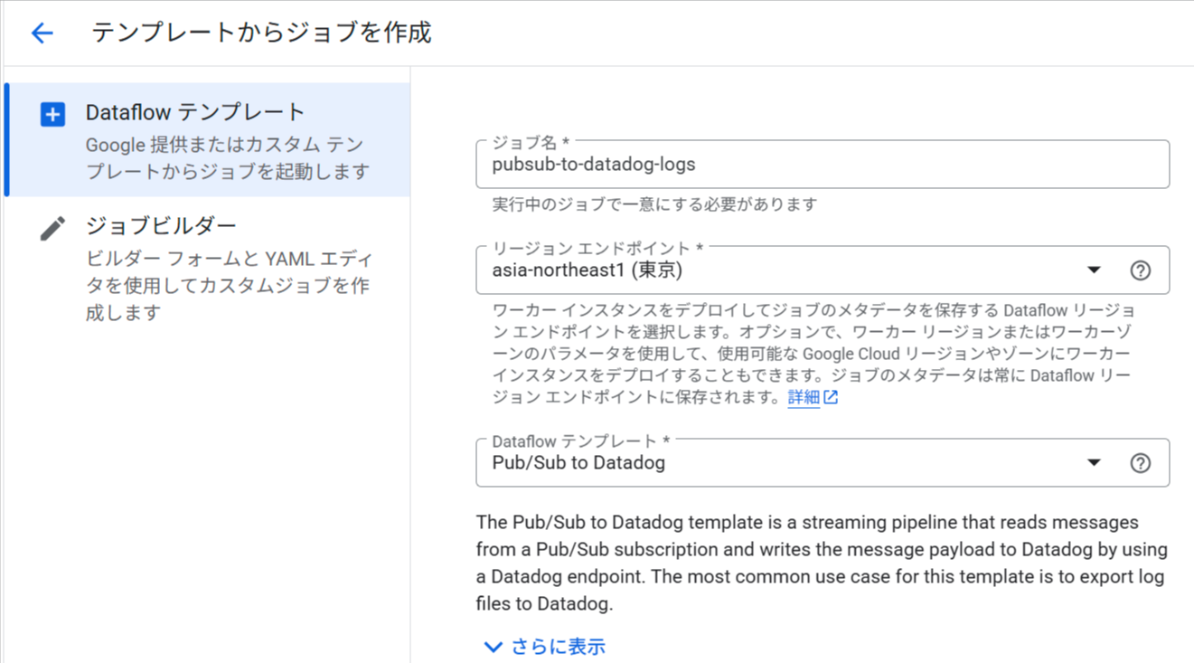The image size is (1194, 663).
Task: Expand description with さらに表示
Action: point(558,647)
